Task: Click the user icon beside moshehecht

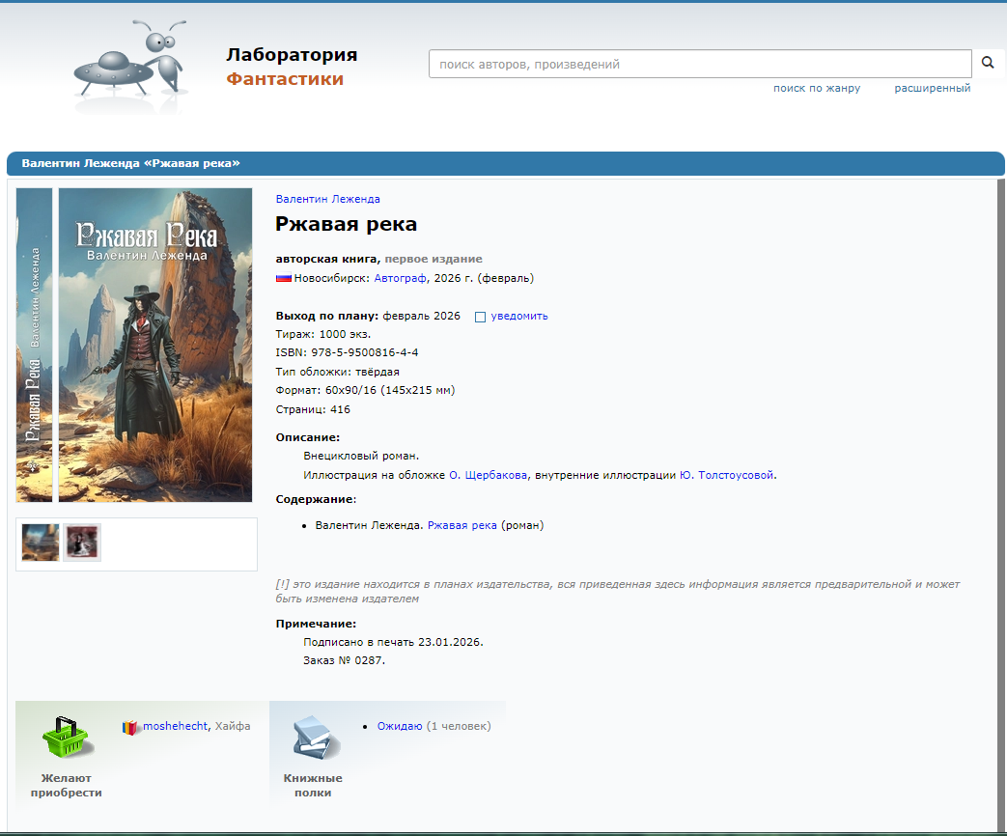Action: tap(130, 727)
